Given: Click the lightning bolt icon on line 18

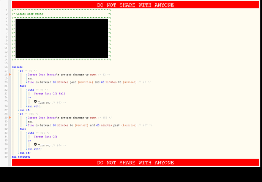Looking at the screenshot, I should (x=9, y=75).
